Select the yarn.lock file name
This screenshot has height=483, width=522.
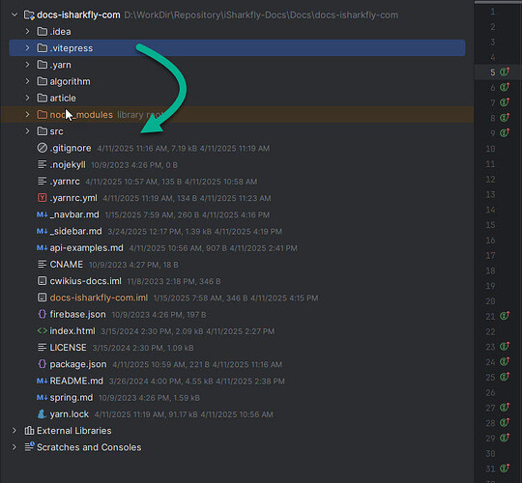(69, 414)
